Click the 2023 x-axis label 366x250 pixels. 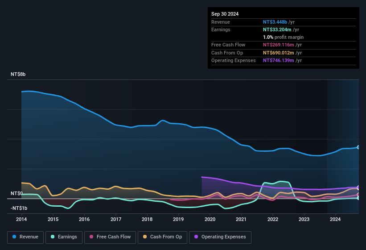(x=304, y=219)
